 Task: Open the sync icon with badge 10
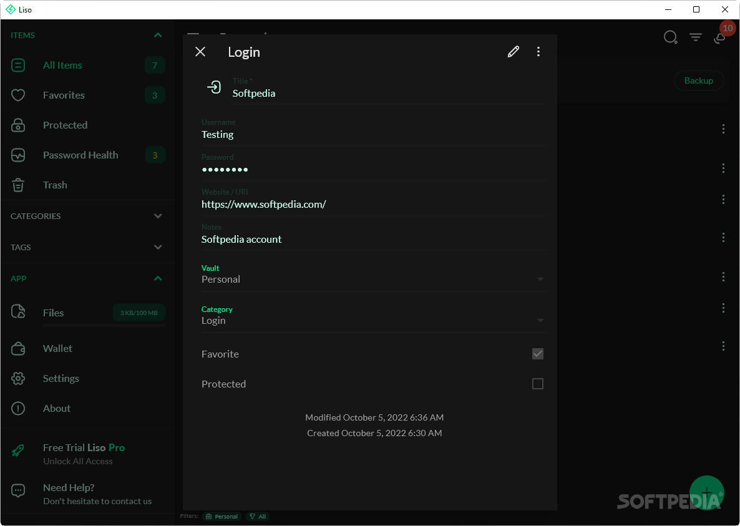(x=720, y=37)
